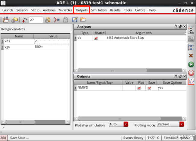Open the Tools menu

pyautogui.click(x=128, y=10)
